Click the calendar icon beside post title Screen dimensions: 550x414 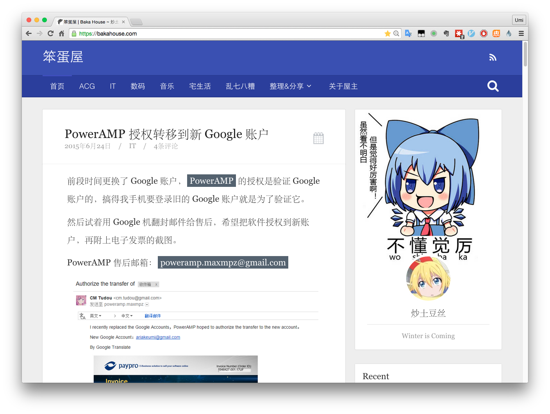[x=318, y=138]
